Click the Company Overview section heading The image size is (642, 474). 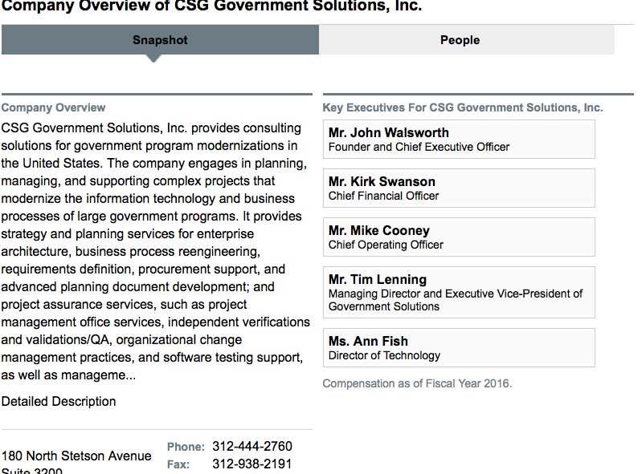coord(53,107)
